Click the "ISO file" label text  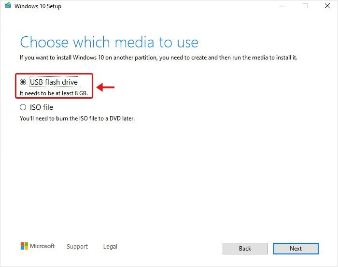click(42, 107)
